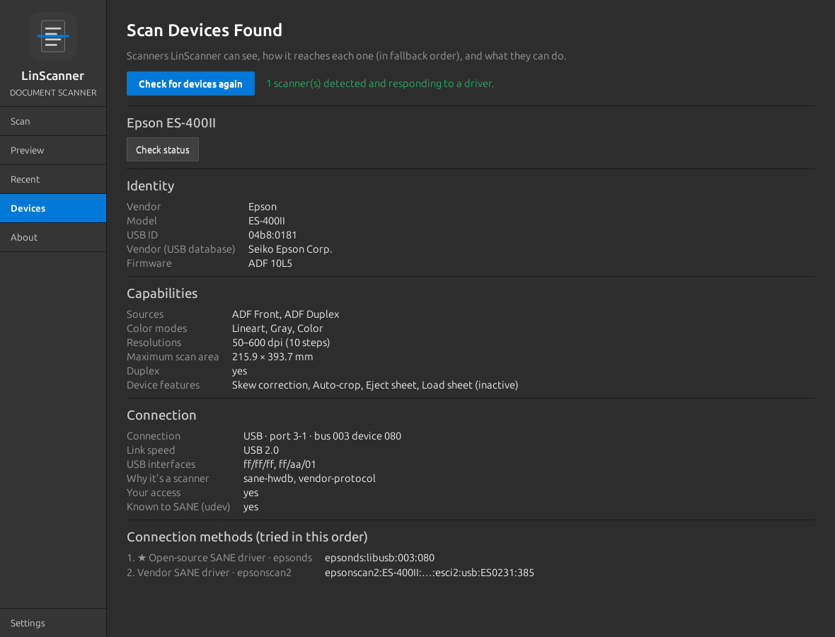Click the LinScanner document logo icon

pos(53,36)
